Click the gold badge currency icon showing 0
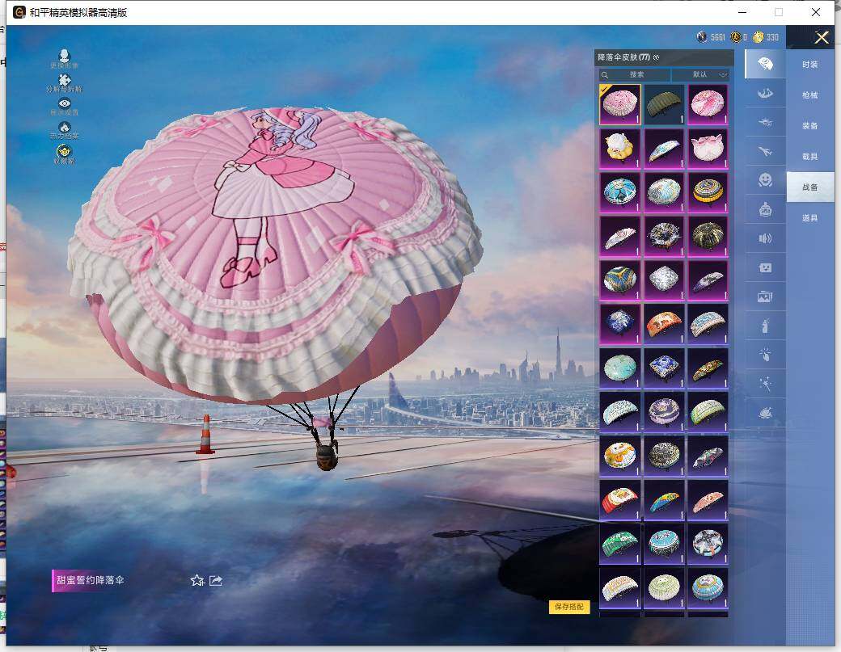 736,36
